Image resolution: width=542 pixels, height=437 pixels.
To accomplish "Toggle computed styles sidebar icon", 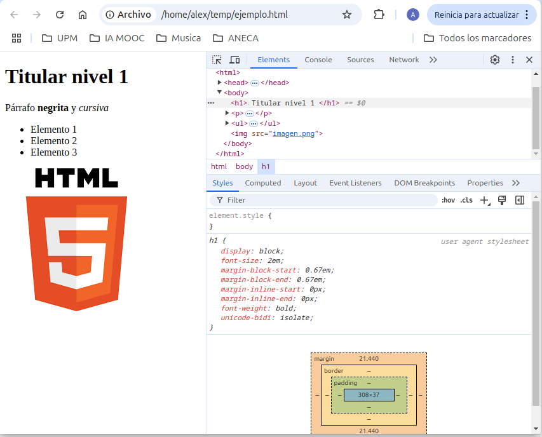I will [520, 200].
